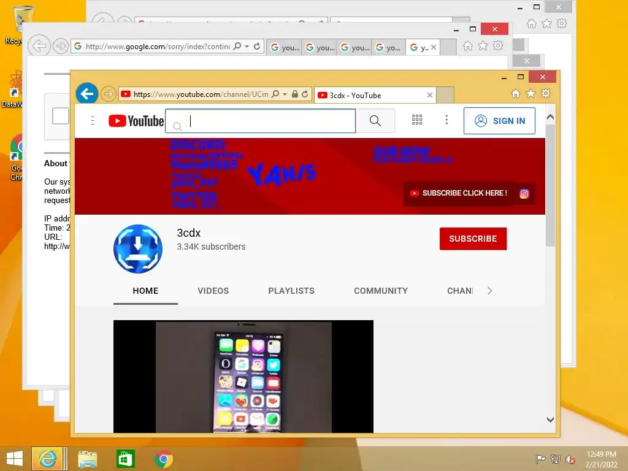The width and height of the screenshot is (628, 471).
Task: Refresh the YouTube page
Action: pos(305,94)
